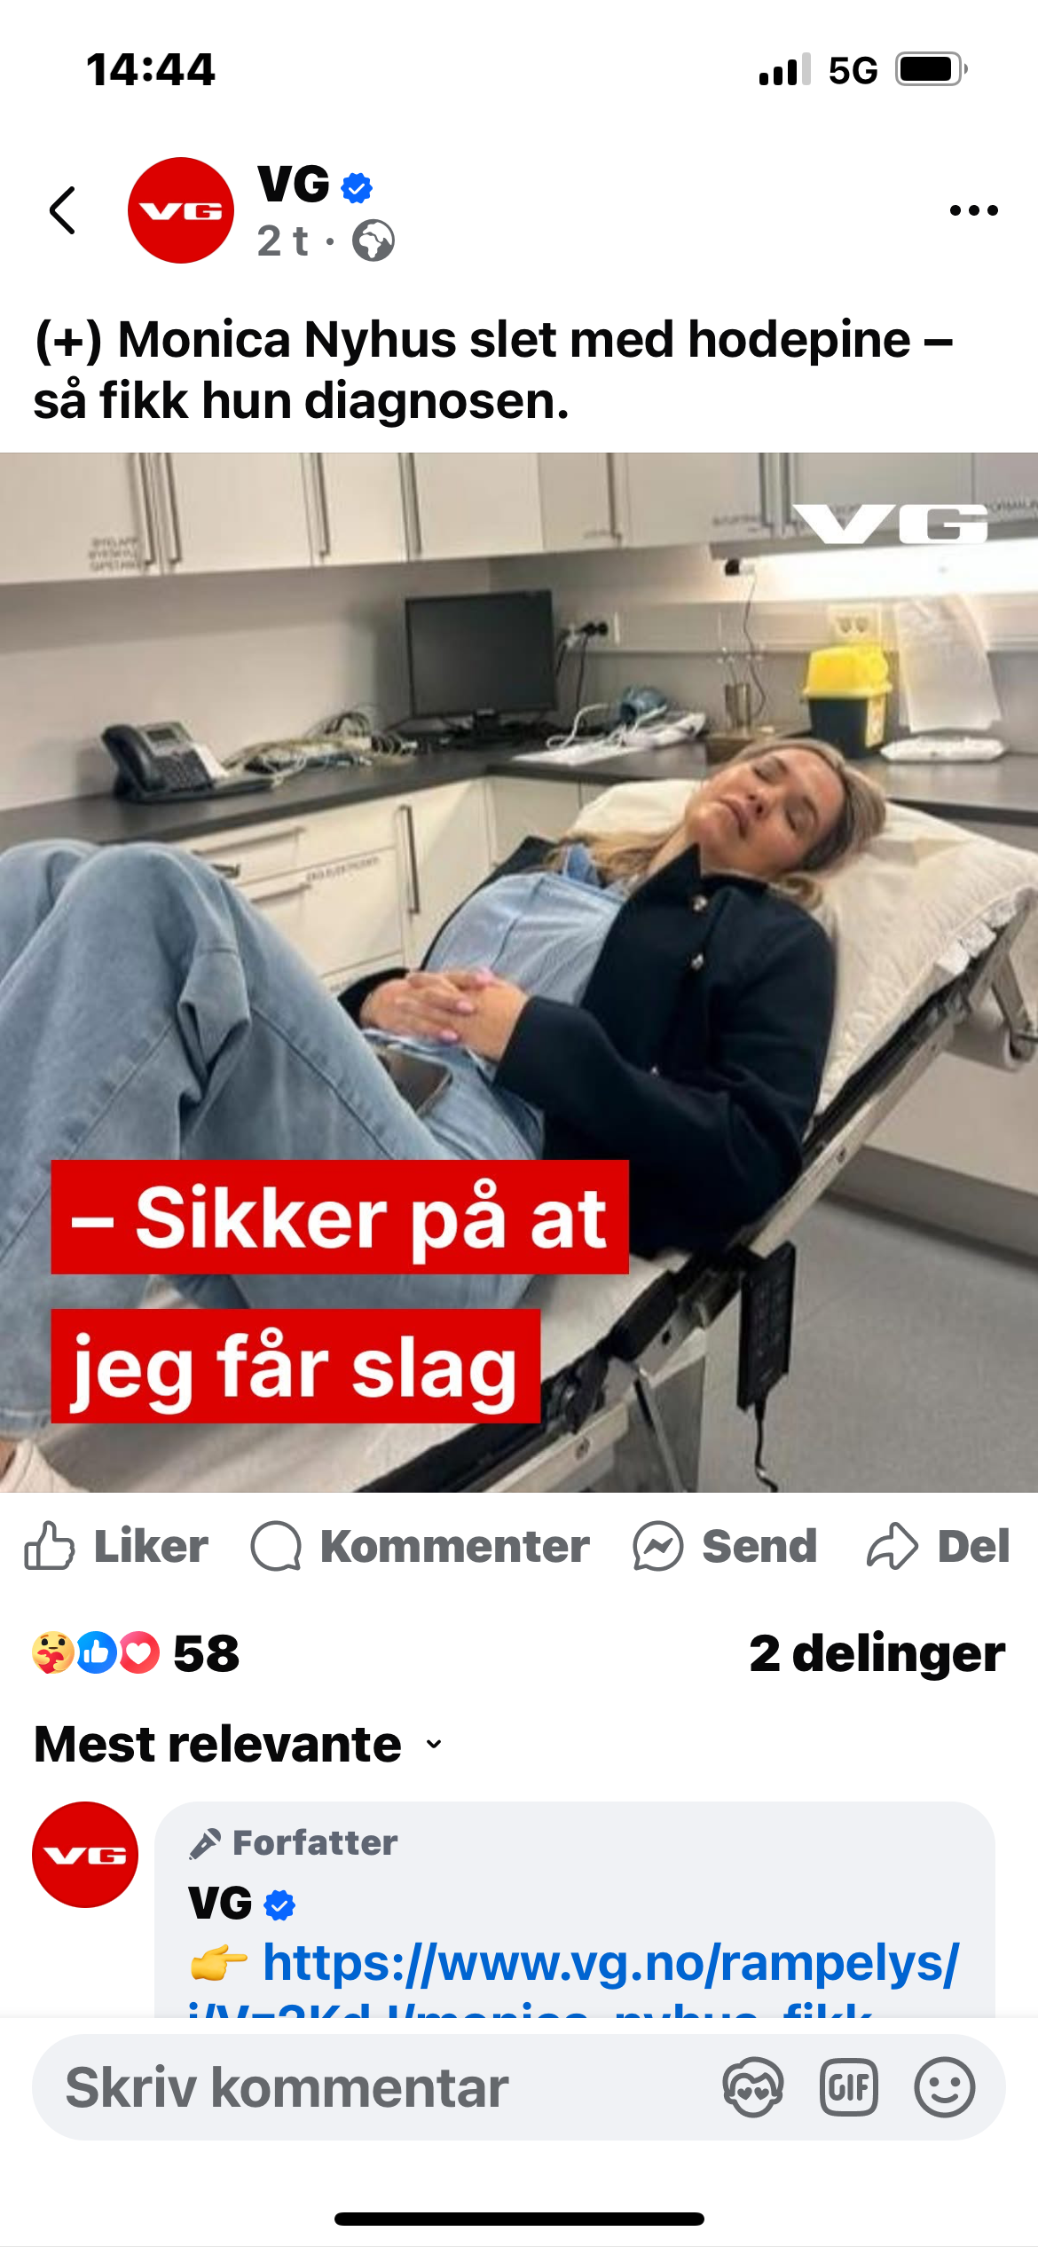Open the emoji smiley picker

point(945,2087)
